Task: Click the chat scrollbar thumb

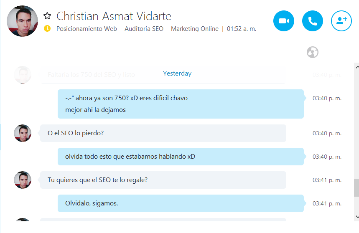Action: 356,187
